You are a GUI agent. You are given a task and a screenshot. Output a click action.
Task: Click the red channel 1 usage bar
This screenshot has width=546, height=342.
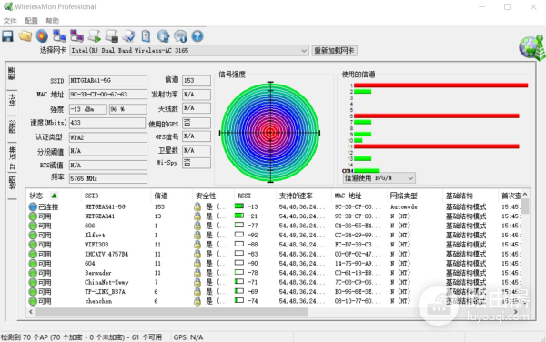tap(440, 85)
